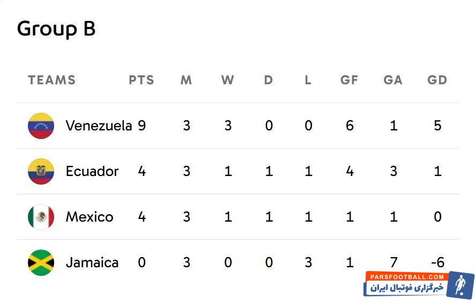Click the GA column header

coord(393,81)
